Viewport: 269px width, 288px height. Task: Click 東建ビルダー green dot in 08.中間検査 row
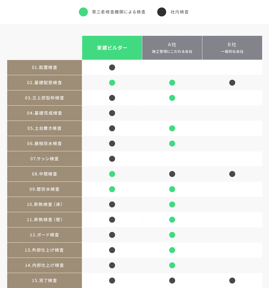112,174
